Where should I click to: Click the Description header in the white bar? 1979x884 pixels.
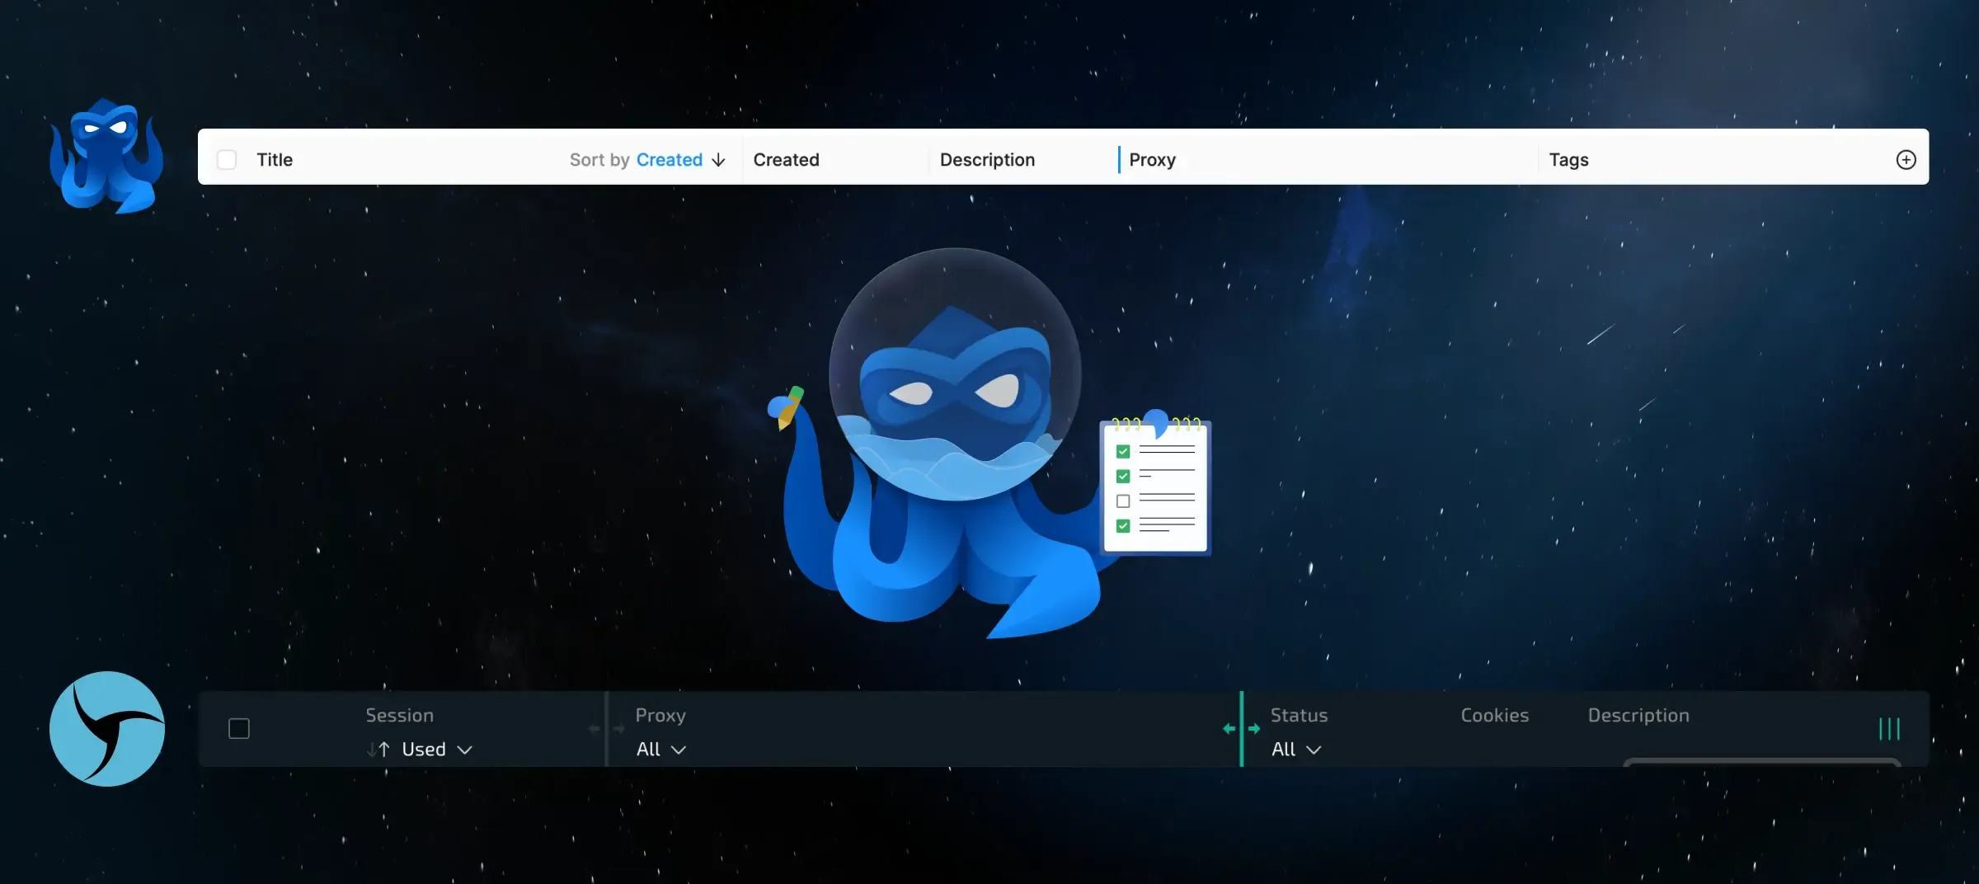tap(987, 160)
